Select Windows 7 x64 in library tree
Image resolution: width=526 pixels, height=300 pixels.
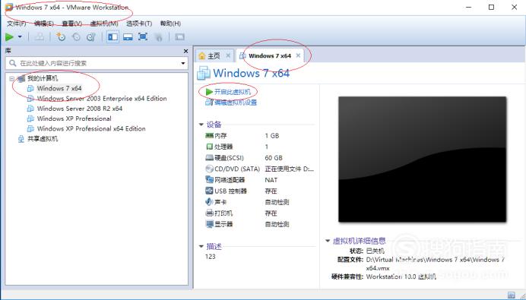59,89
